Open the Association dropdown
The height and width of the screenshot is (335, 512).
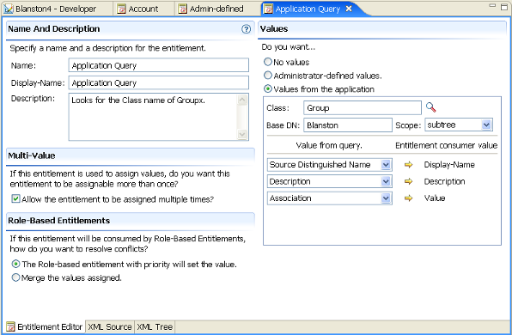pyautogui.click(x=386, y=198)
